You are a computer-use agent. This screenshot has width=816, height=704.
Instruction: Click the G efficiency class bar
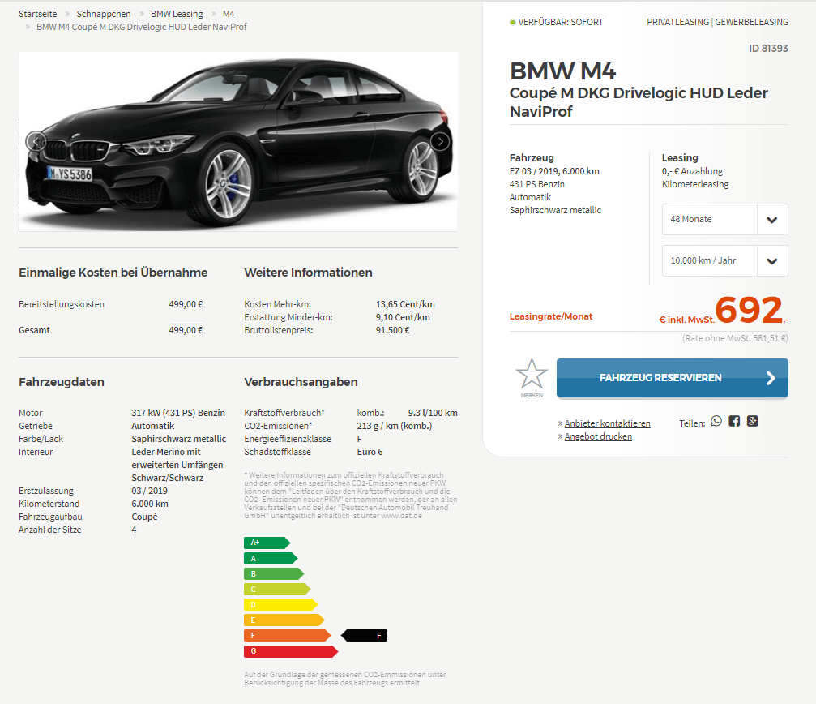tap(291, 651)
